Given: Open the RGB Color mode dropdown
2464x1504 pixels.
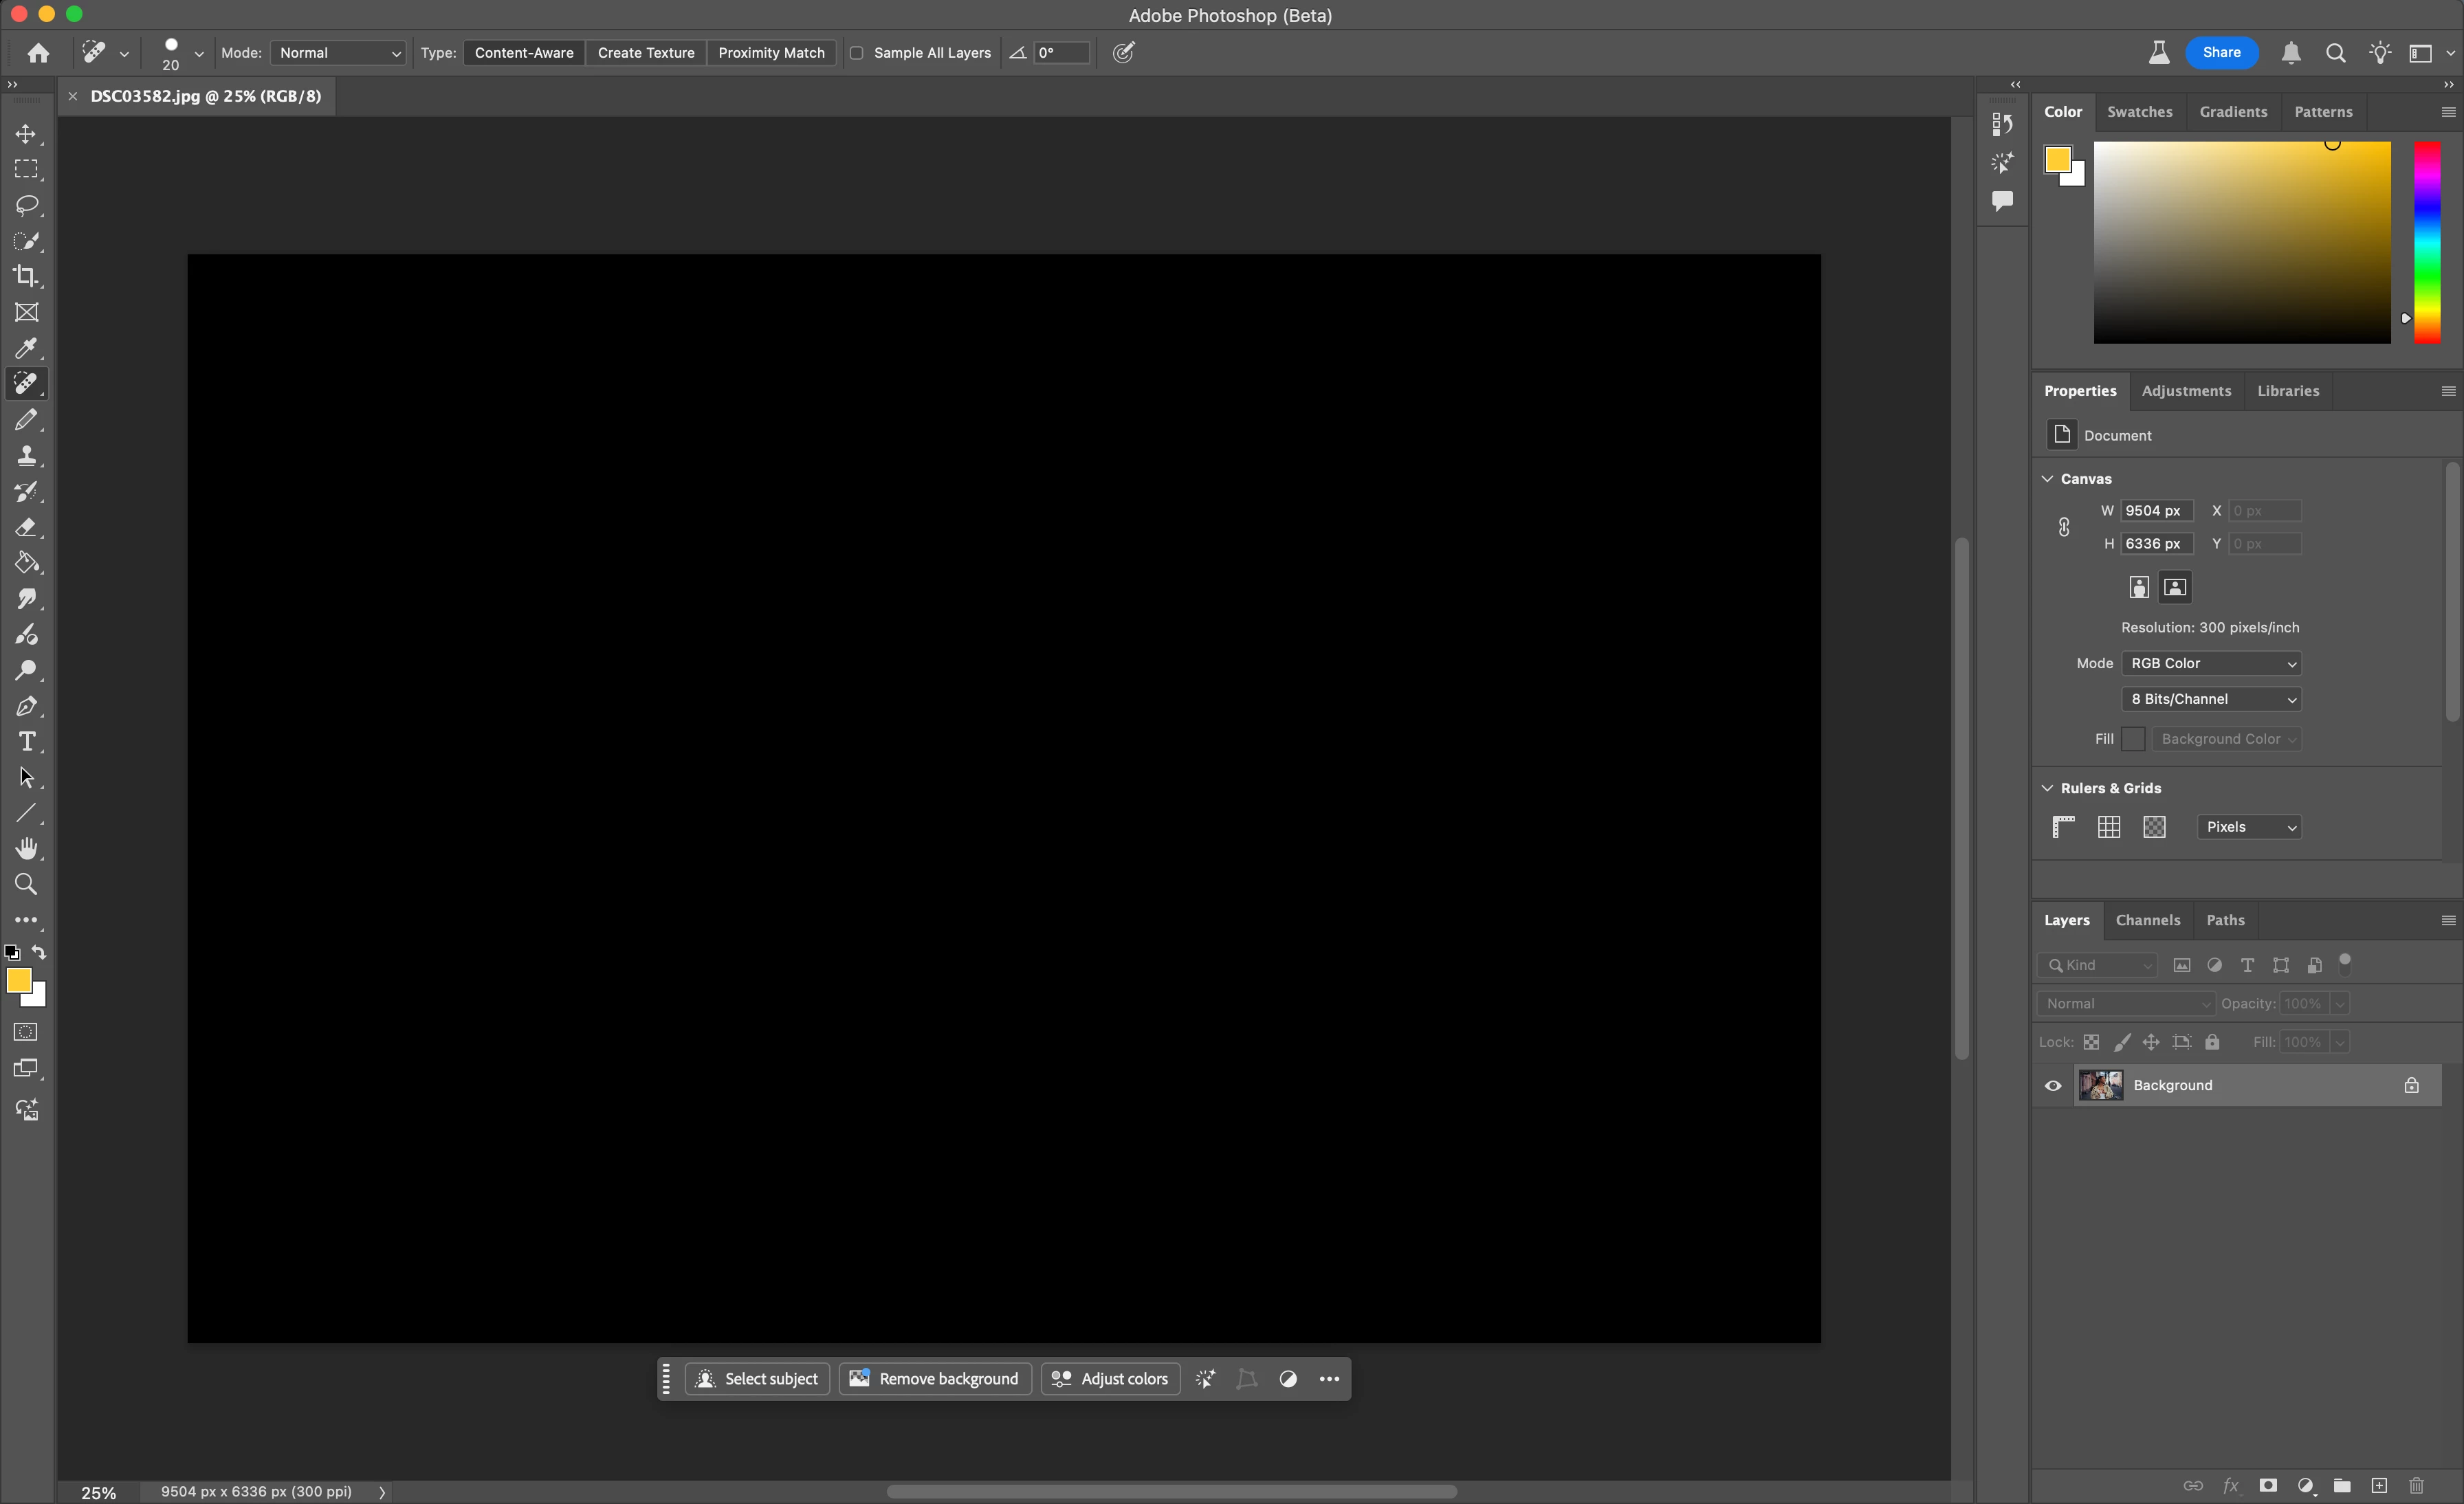Looking at the screenshot, I should tap(2211, 663).
